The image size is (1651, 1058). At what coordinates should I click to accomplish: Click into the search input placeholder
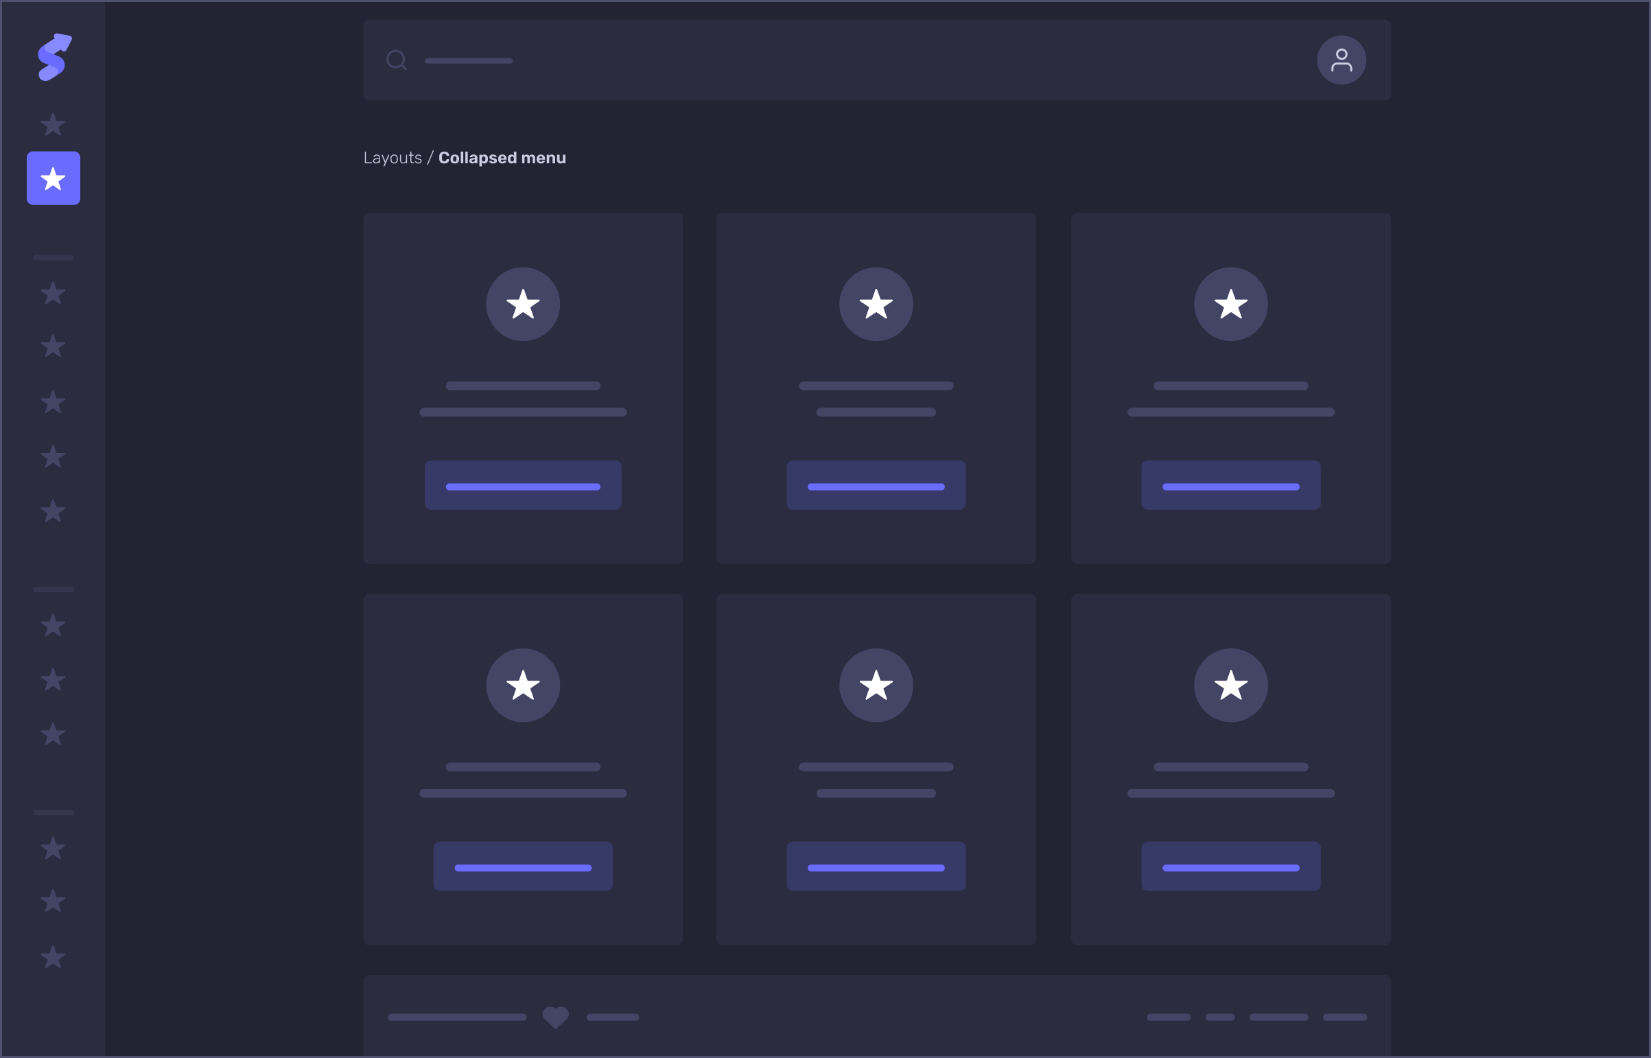(x=469, y=61)
